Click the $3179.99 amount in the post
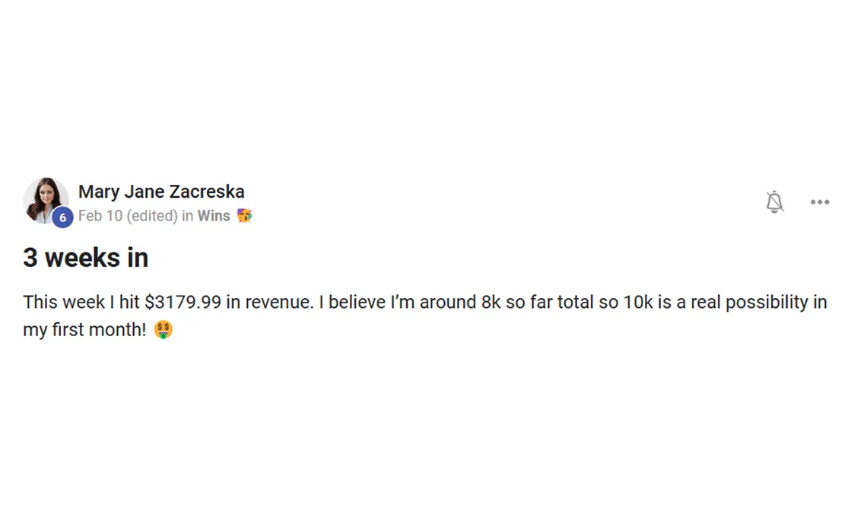867x508 pixels. coord(183,302)
